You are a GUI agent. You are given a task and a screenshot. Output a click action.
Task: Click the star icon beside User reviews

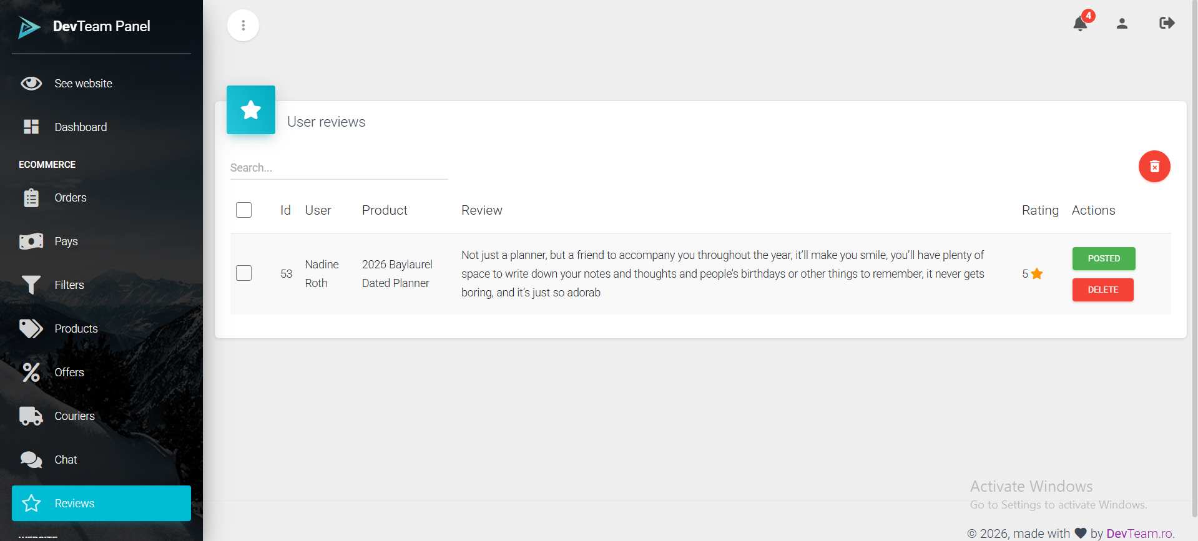tap(251, 110)
